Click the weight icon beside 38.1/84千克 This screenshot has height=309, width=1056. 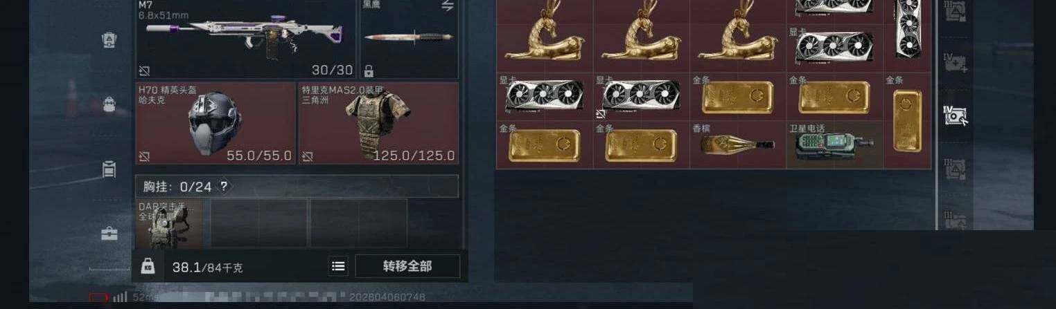148,266
